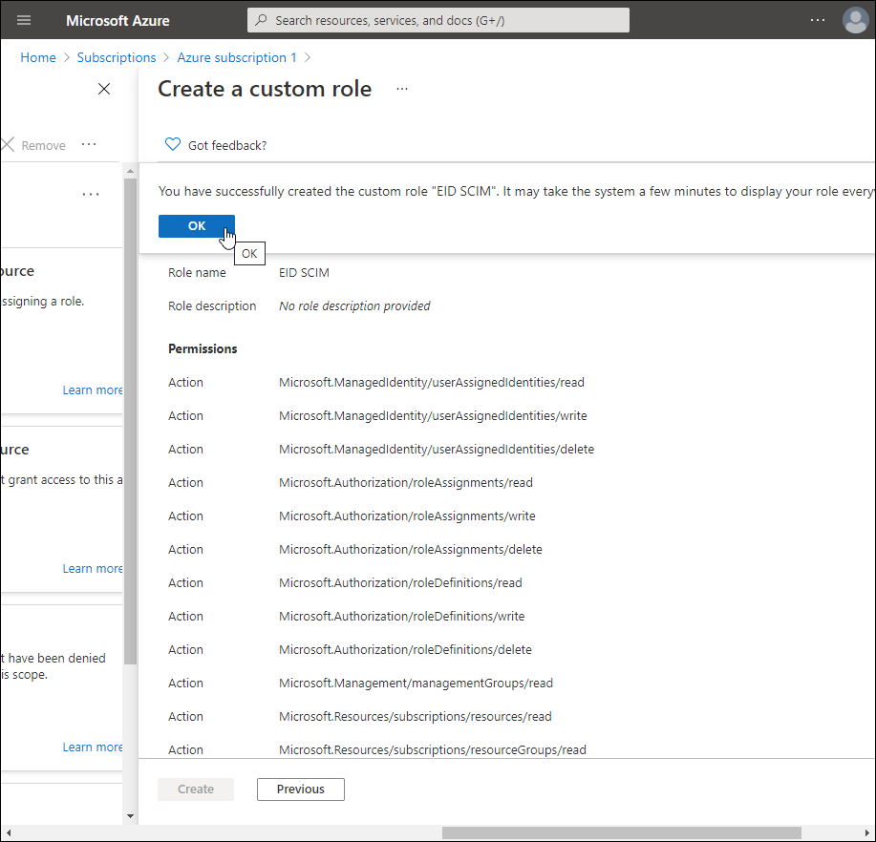Click the Previous button

[300, 789]
